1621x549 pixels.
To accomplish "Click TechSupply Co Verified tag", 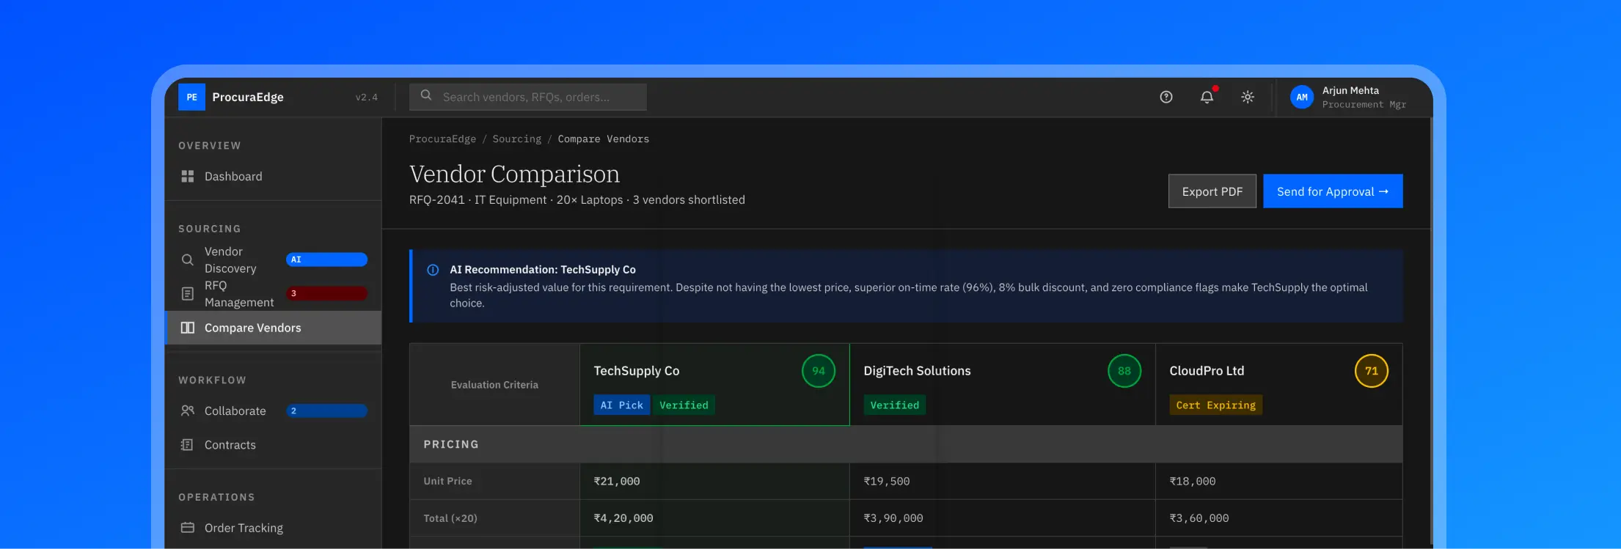I will point(684,405).
